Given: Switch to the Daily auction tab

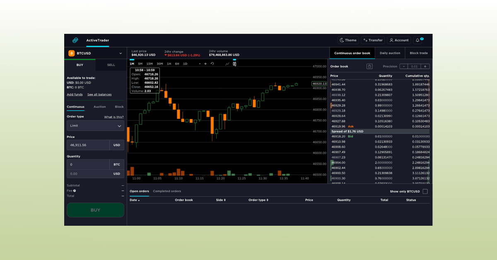Looking at the screenshot, I should 390,53.
